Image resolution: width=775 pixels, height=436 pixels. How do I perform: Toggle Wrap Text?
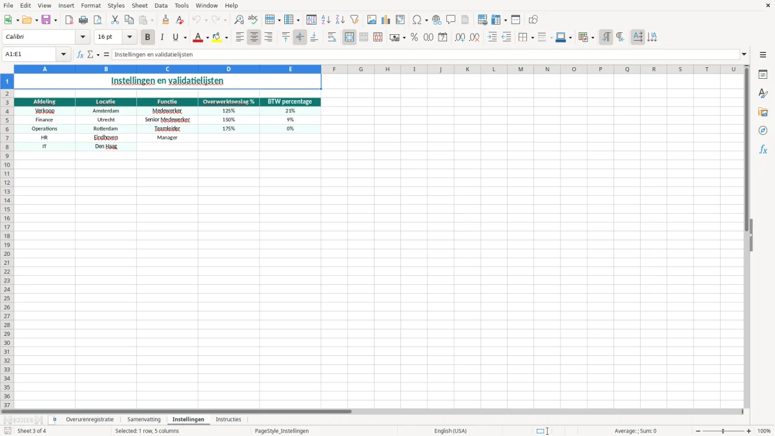point(332,37)
